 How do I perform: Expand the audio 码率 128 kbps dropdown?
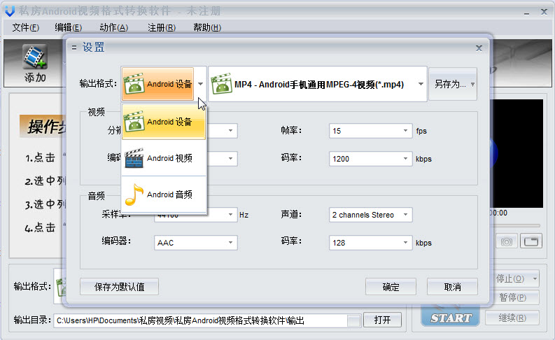pos(405,242)
